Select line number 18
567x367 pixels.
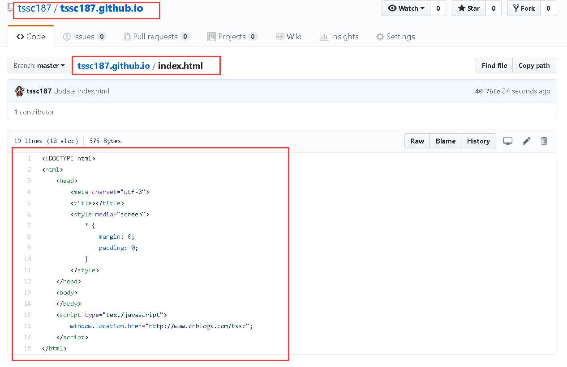[x=27, y=348]
